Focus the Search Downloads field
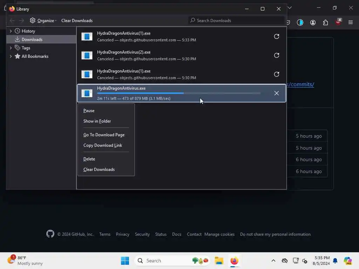Image resolution: width=359 pixels, height=269 pixels. pyautogui.click(x=236, y=21)
